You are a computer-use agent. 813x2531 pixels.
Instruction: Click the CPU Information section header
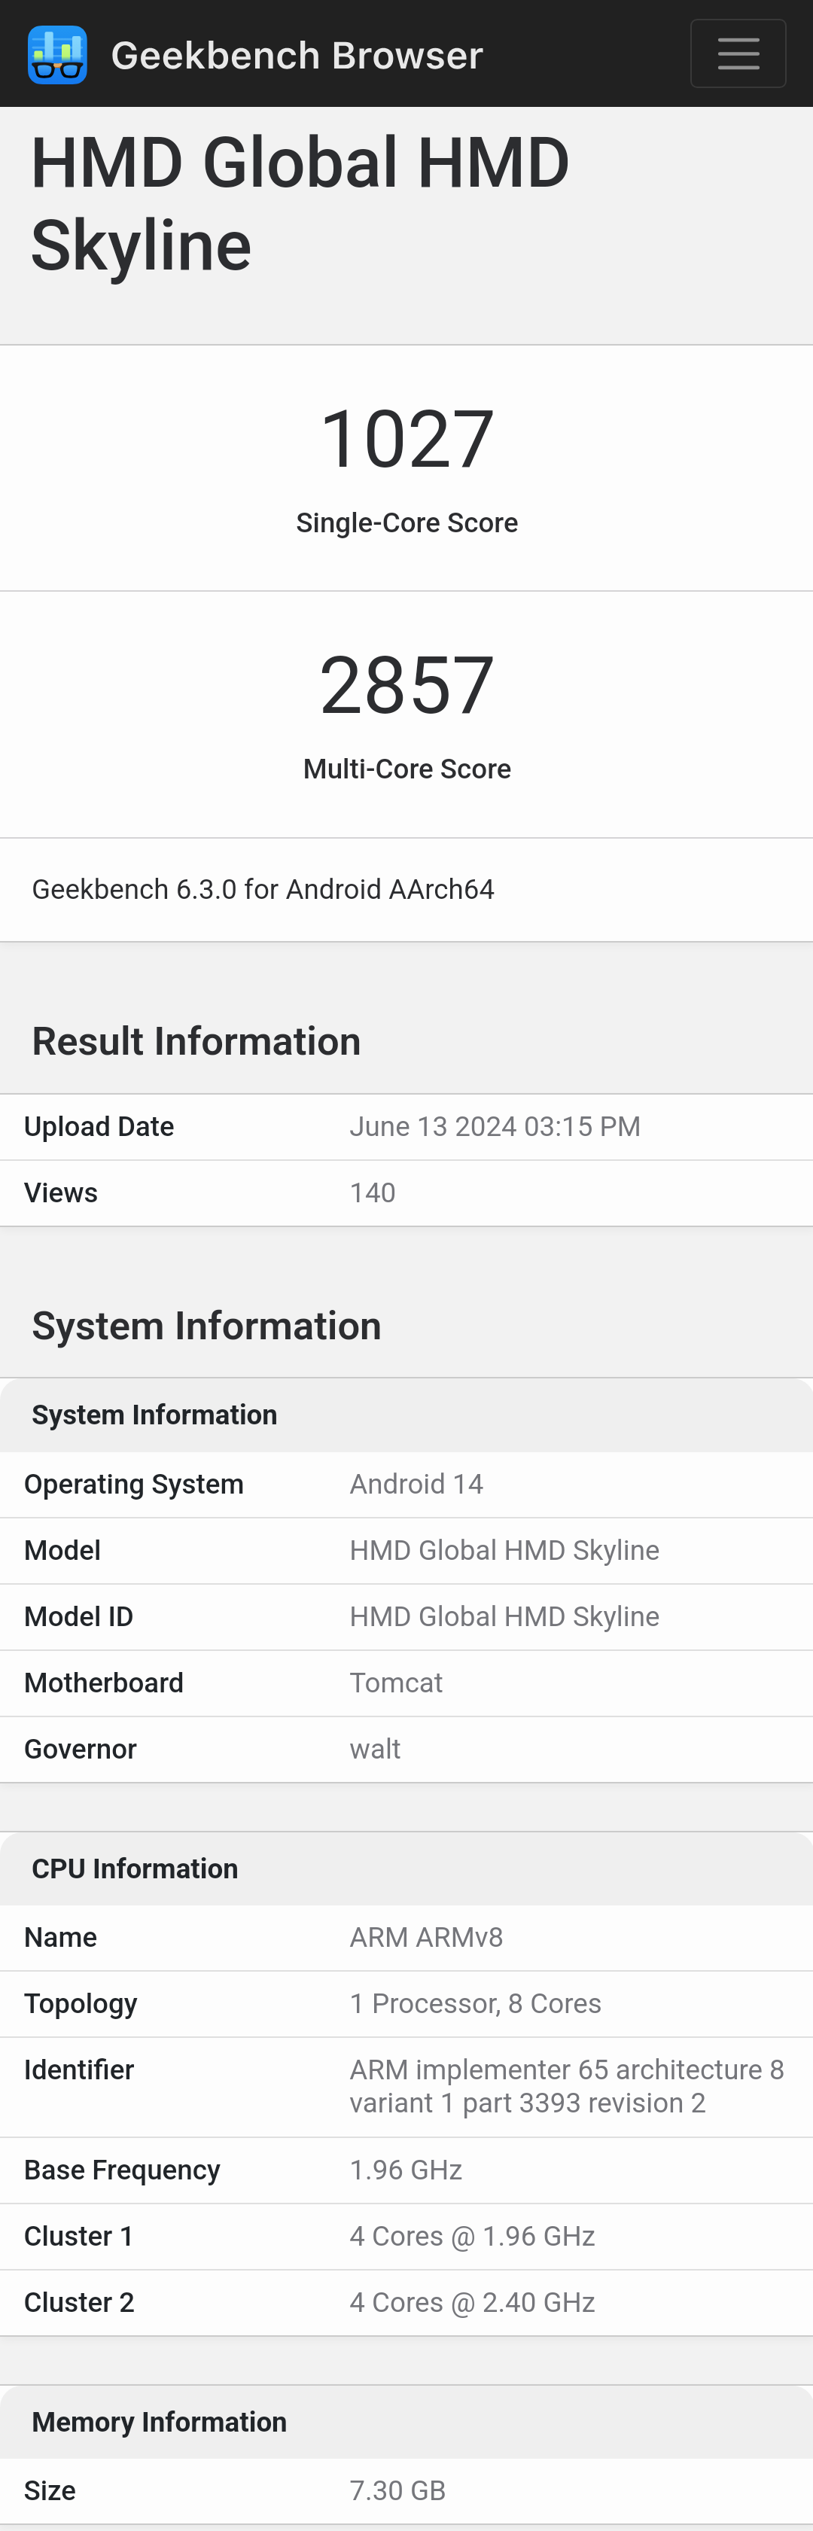pos(135,1869)
